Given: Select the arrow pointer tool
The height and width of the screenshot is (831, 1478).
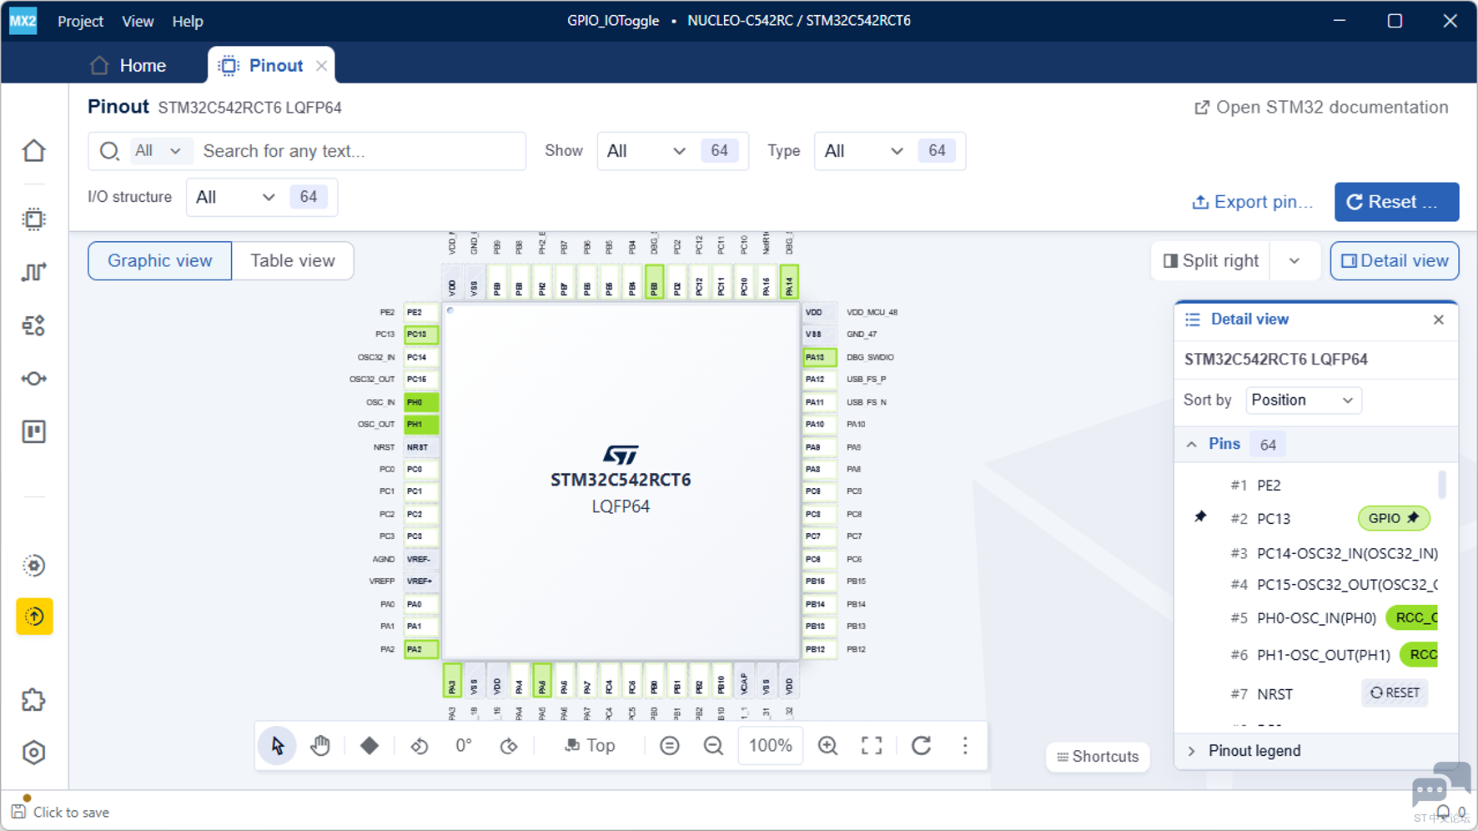Looking at the screenshot, I should point(278,745).
